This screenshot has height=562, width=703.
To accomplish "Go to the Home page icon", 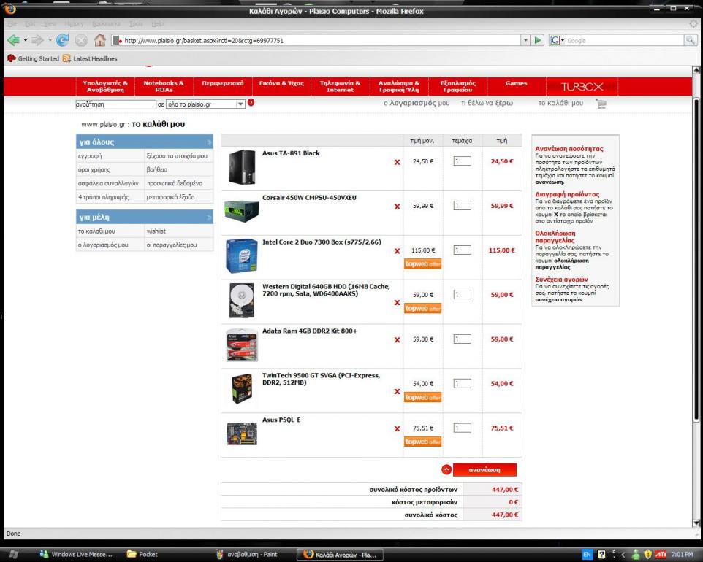I will point(99,40).
